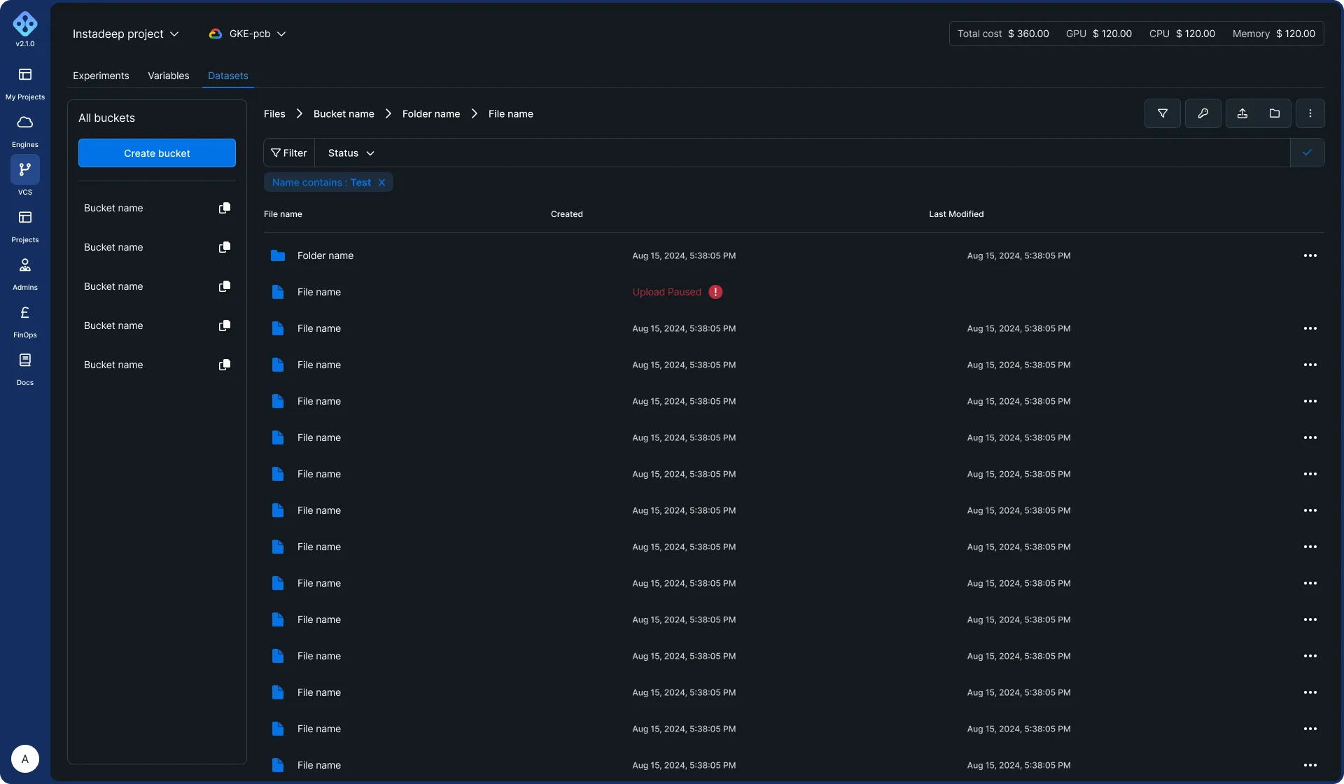Confirm filter with the checkmark button

(1307, 153)
